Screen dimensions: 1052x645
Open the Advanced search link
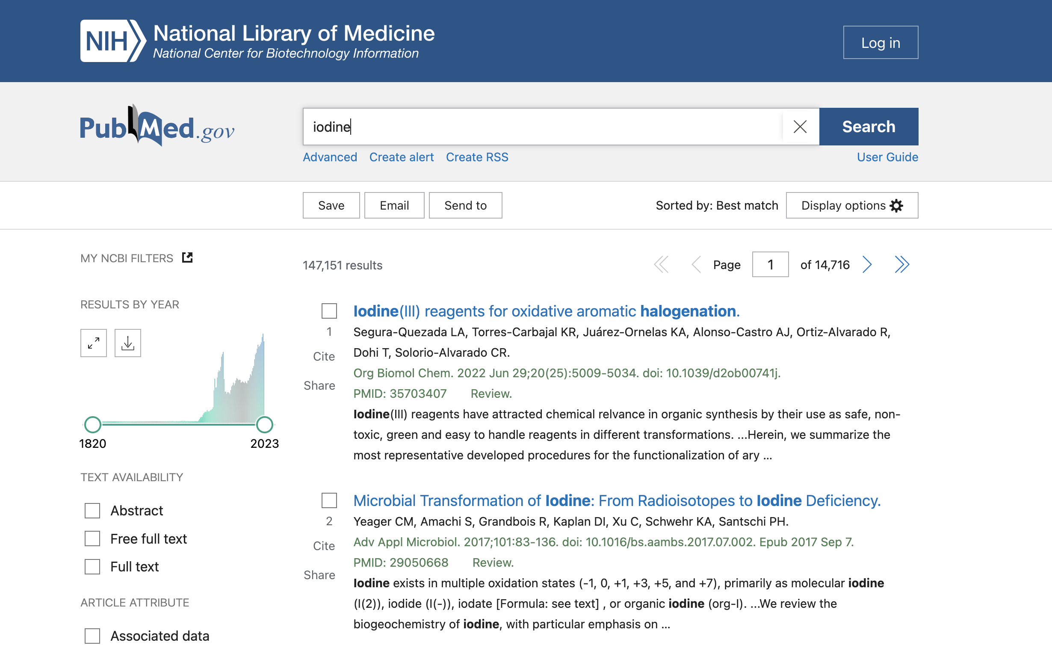coord(330,157)
